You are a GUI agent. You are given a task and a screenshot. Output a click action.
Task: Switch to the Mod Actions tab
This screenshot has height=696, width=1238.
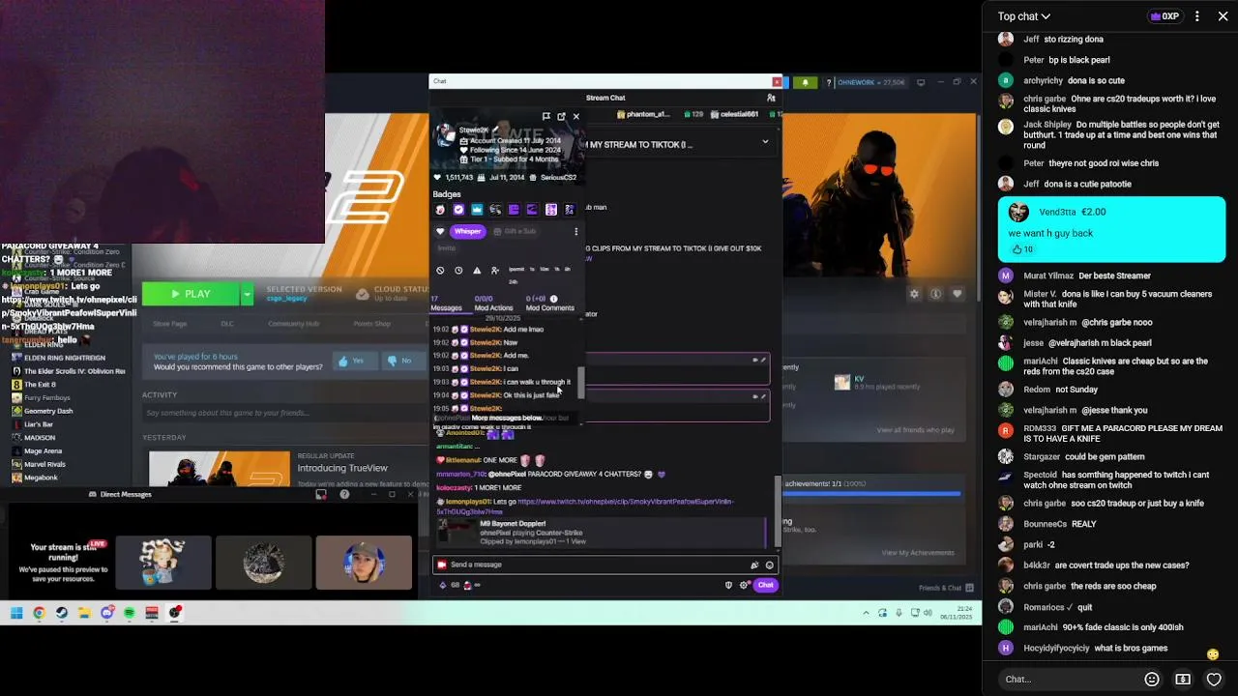pos(493,304)
